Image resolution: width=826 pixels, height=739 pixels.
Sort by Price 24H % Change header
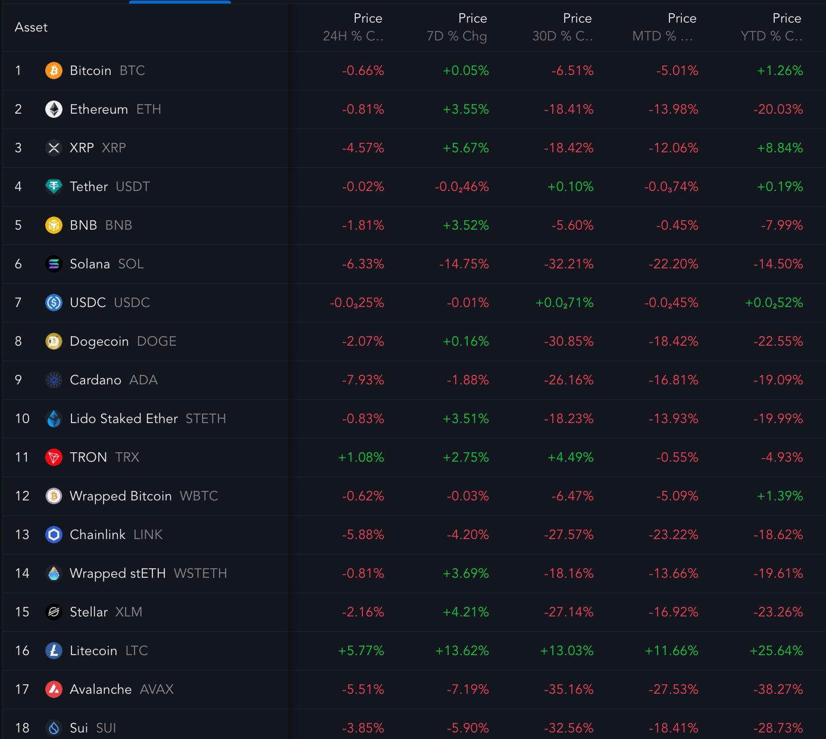point(353,27)
